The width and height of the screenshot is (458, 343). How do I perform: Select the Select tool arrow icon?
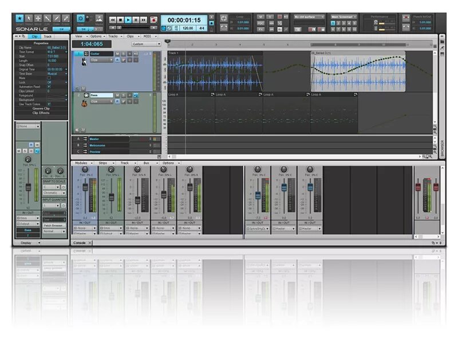[x=29, y=19]
